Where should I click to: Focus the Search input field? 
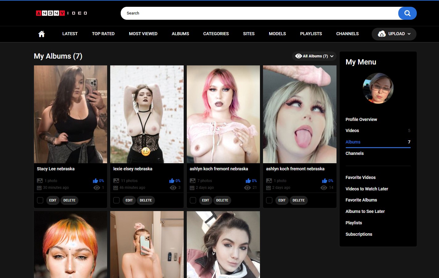point(259,13)
